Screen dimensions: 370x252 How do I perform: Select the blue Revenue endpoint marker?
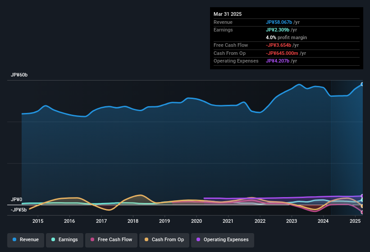tap(362, 84)
